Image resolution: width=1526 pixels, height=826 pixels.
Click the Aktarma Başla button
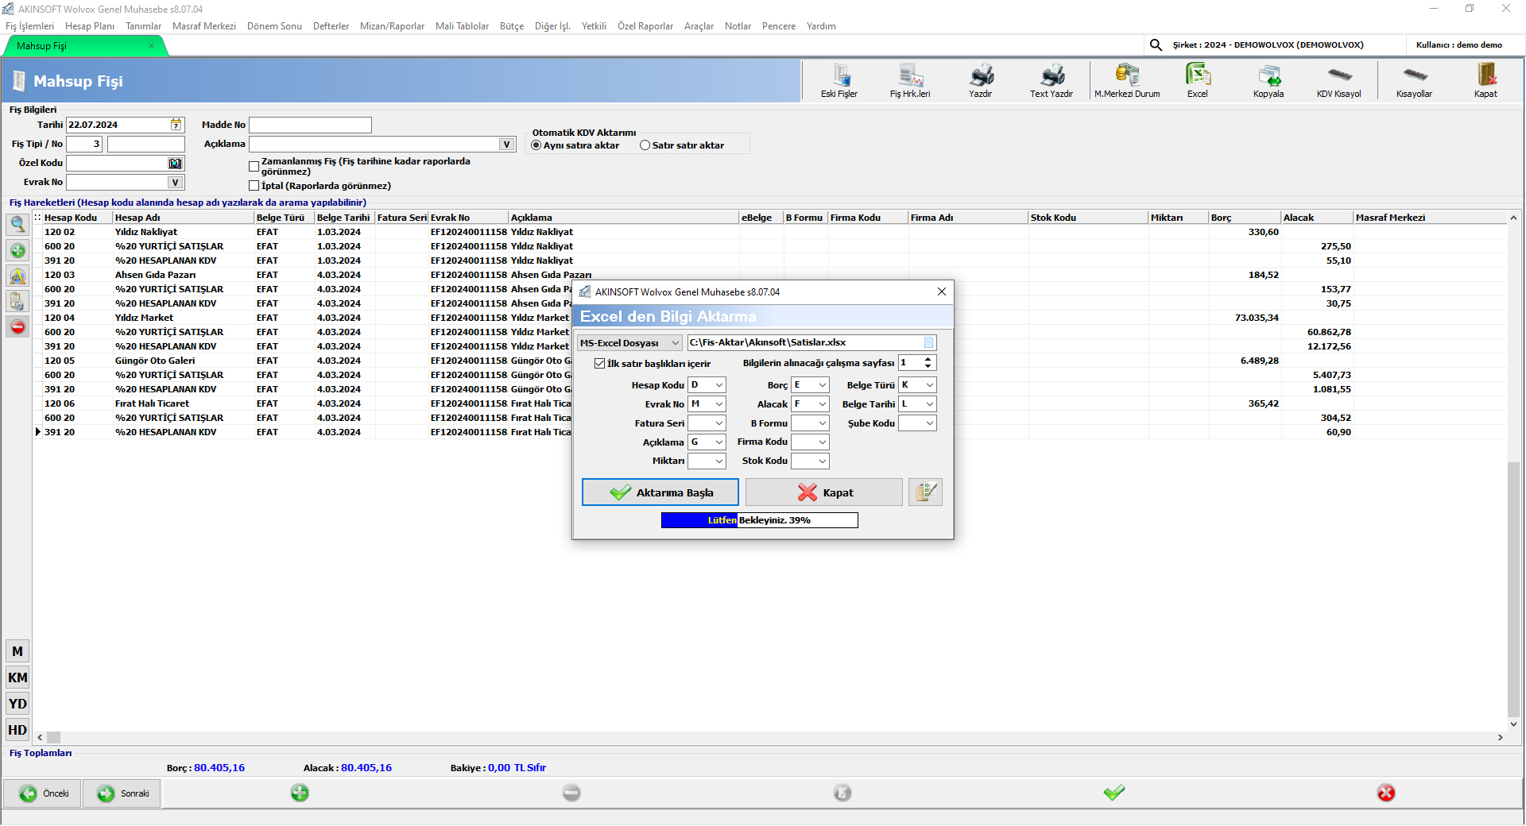coord(660,492)
